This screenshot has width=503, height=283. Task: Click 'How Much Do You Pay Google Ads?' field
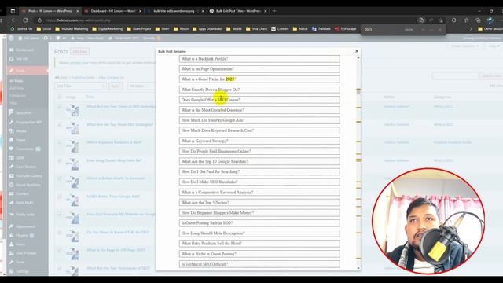click(259, 120)
